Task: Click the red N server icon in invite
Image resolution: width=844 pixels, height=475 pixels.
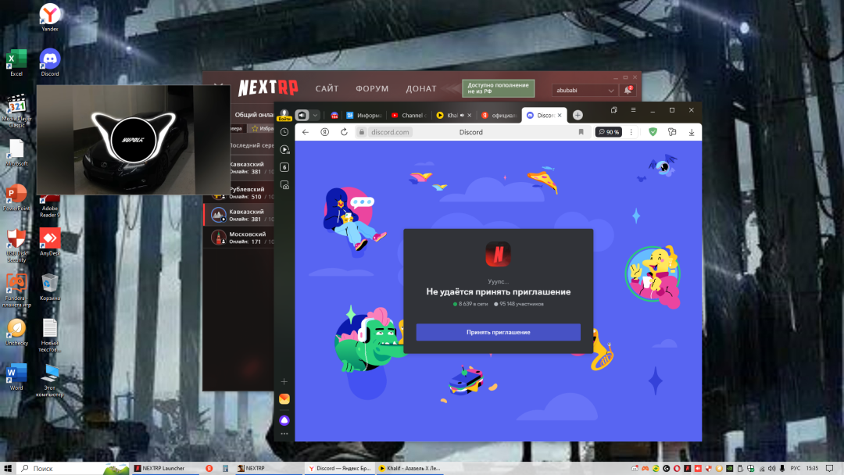Action: click(x=498, y=254)
